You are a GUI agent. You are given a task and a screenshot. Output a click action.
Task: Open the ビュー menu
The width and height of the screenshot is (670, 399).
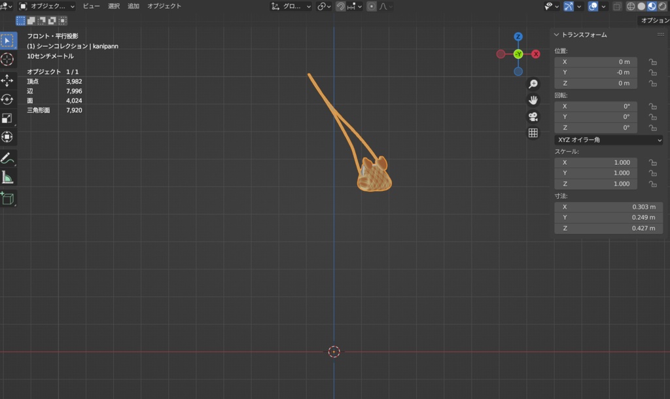click(x=91, y=7)
